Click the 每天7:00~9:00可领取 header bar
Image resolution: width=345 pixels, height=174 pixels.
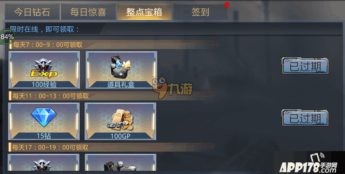[x=114, y=45]
